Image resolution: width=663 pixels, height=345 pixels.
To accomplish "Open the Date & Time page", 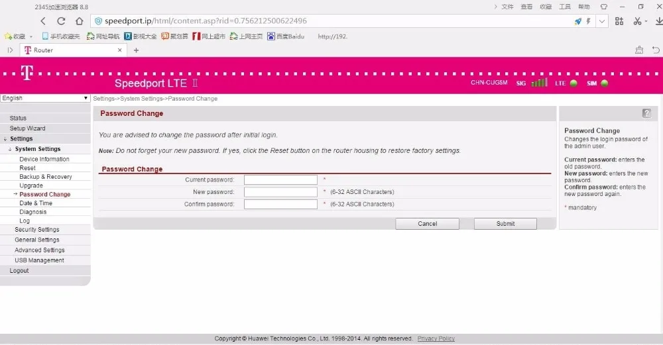I will [x=36, y=203].
